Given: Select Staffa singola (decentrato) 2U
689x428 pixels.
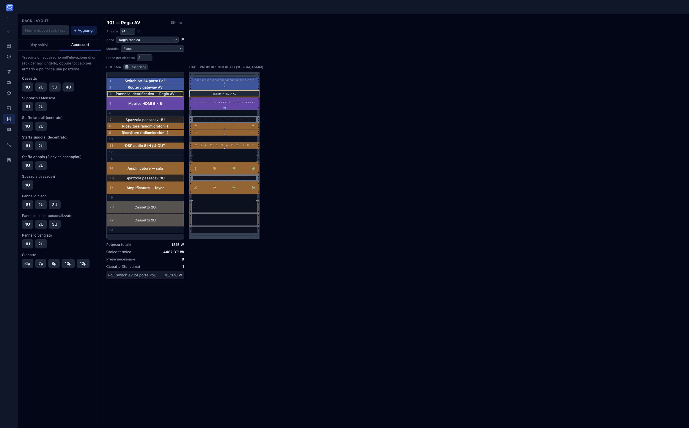Looking at the screenshot, I should (41, 146).
